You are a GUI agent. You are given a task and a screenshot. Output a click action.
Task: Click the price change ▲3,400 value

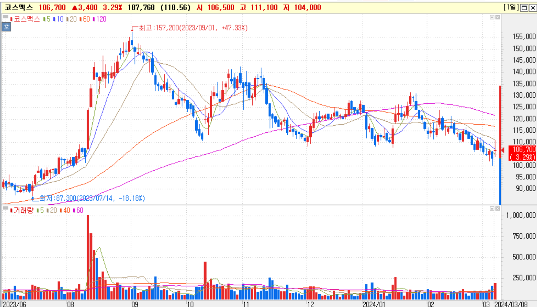coord(85,7)
